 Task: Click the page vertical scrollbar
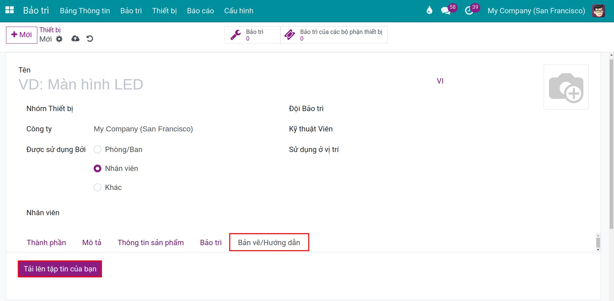[611, 144]
